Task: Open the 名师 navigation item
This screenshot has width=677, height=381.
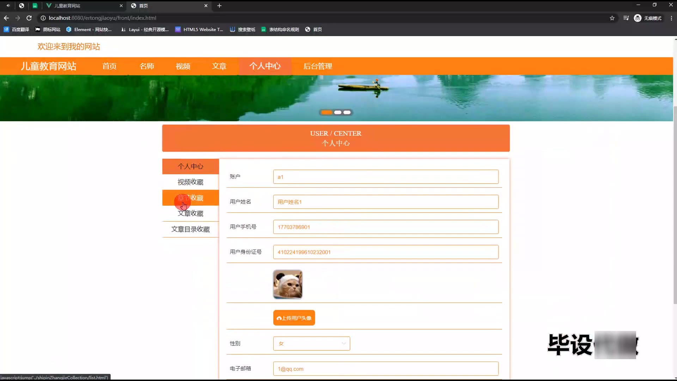Action: (147, 66)
